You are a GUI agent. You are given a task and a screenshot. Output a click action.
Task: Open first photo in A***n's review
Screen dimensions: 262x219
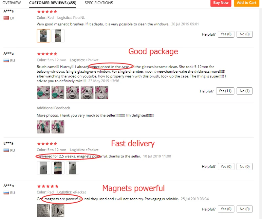coord(43,210)
